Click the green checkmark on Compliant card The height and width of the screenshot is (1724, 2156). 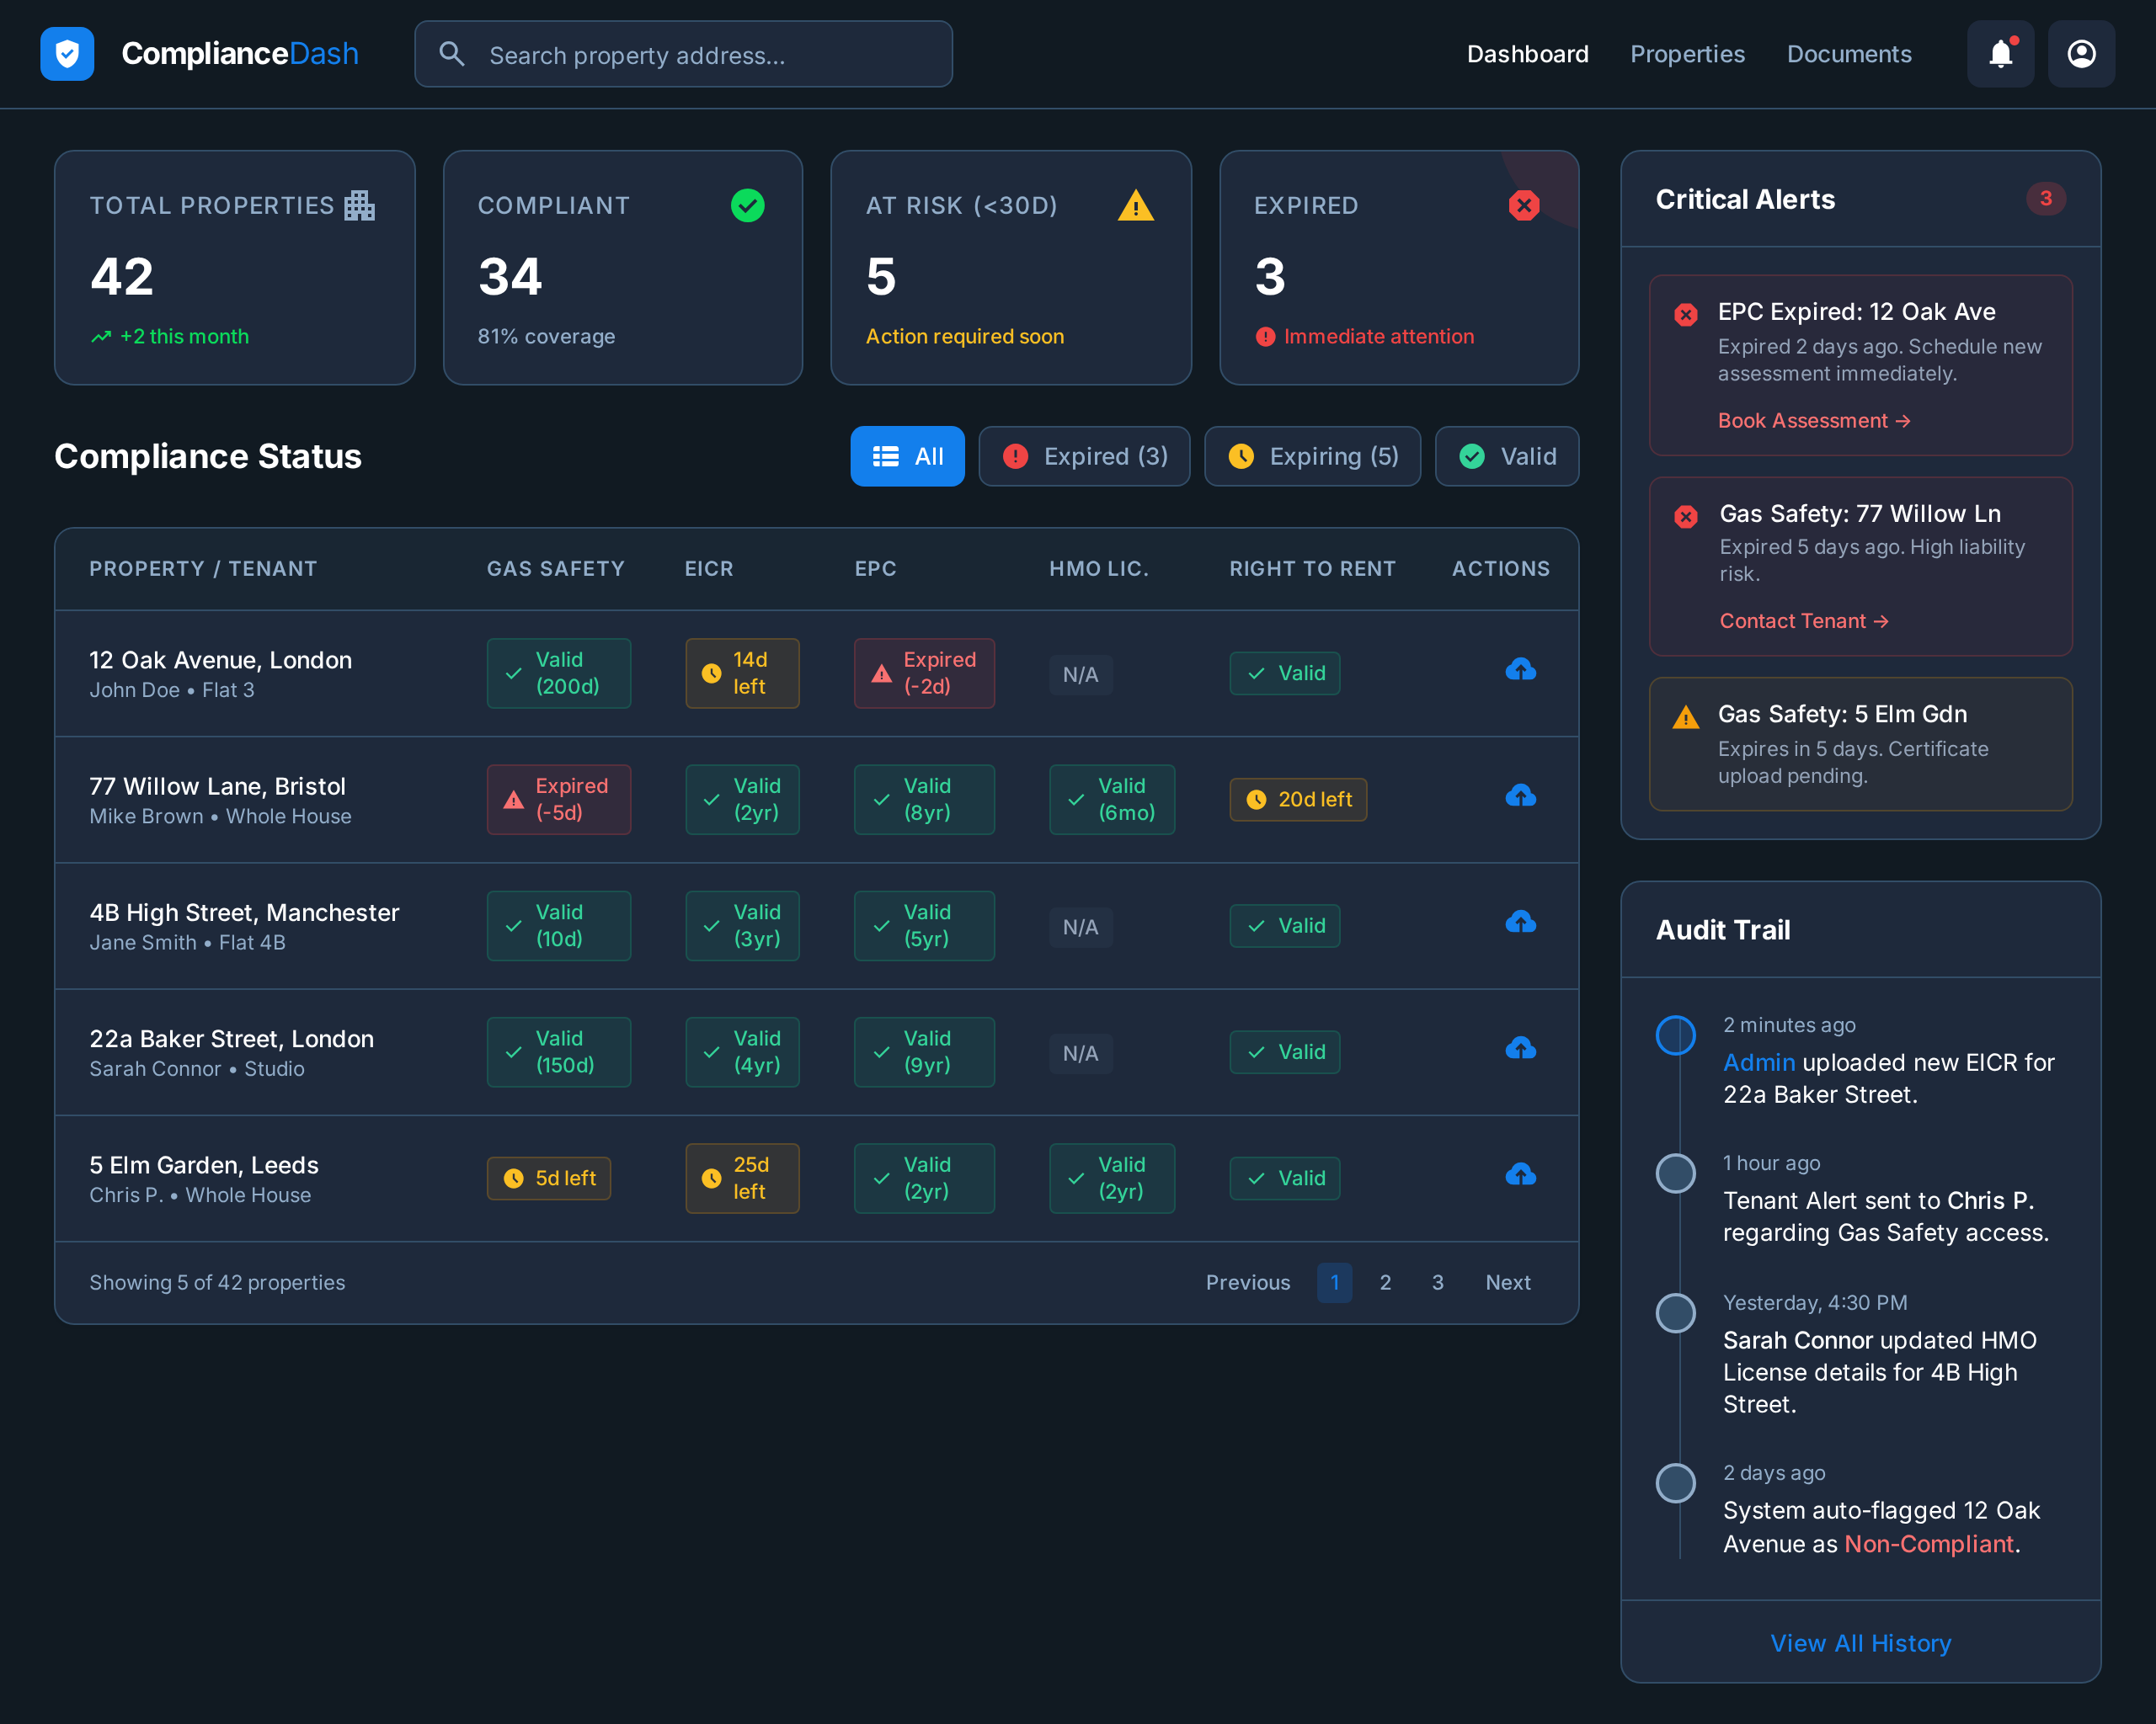click(749, 206)
